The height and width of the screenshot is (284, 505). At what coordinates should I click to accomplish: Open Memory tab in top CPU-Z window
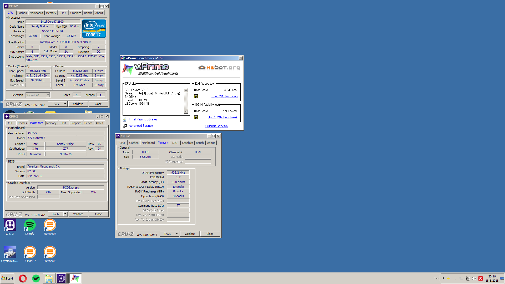pyautogui.click(x=51, y=13)
